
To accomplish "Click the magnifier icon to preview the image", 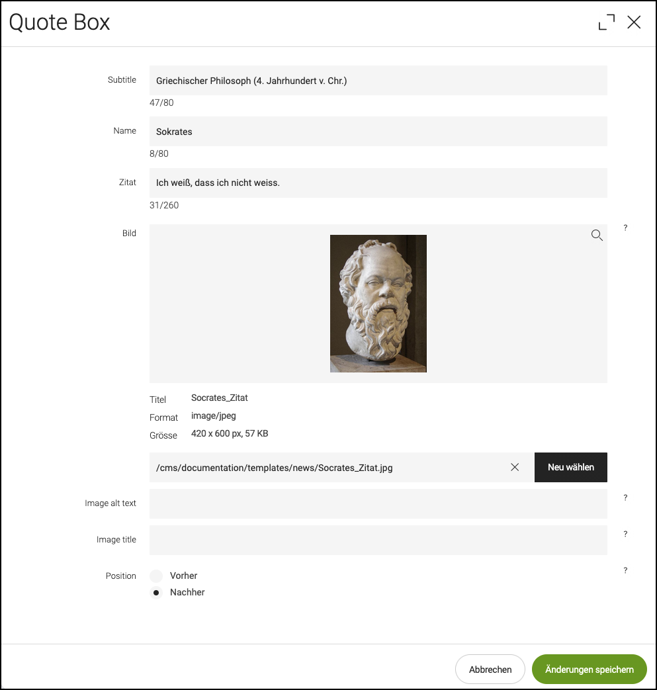I will (597, 235).
